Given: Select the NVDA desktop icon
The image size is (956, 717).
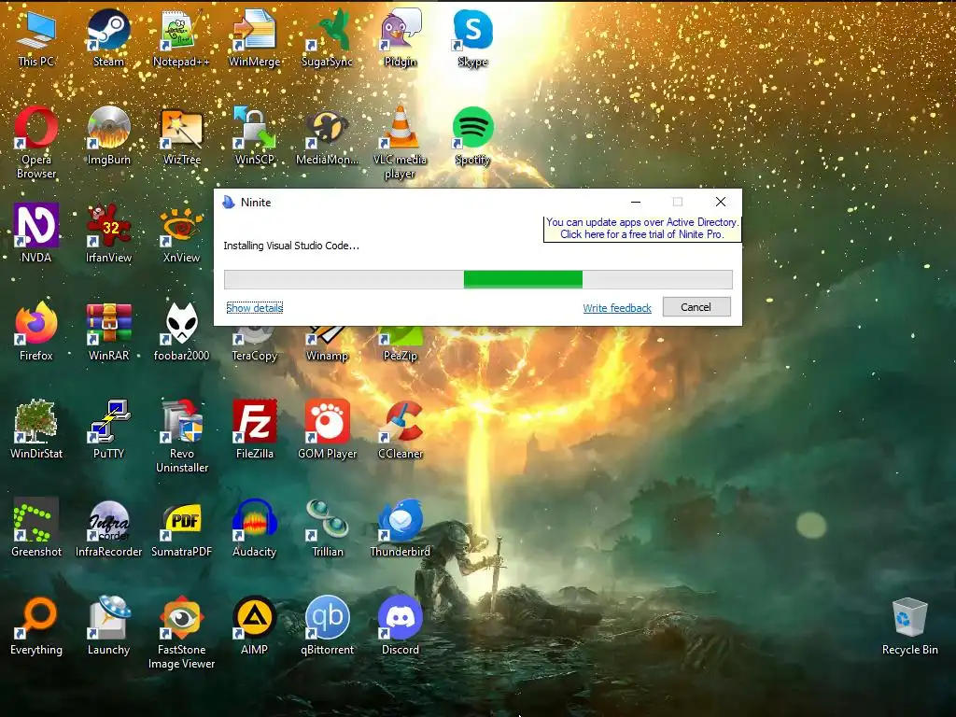Looking at the screenshot, I should pos(36,233).
